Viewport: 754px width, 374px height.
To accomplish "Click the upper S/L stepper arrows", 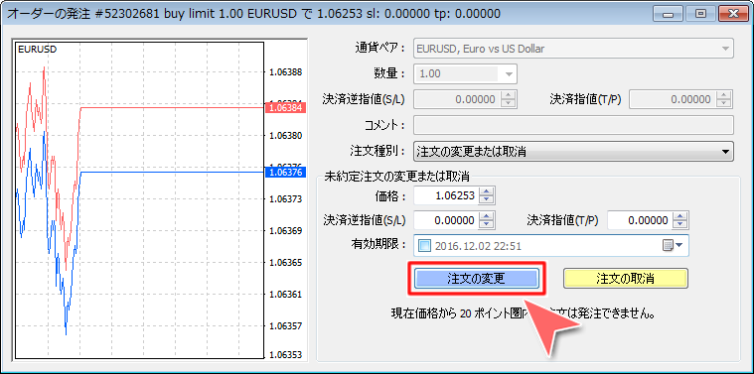I will (509, 100).
